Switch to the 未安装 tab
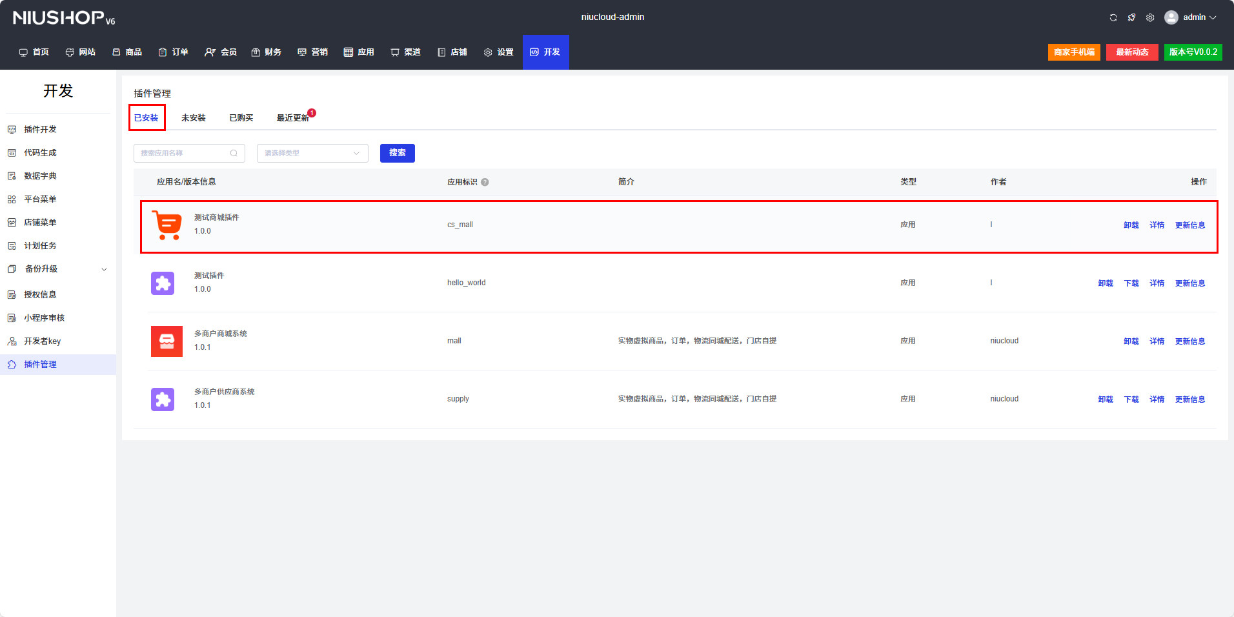1234x617 pixels. pos(193,117)
